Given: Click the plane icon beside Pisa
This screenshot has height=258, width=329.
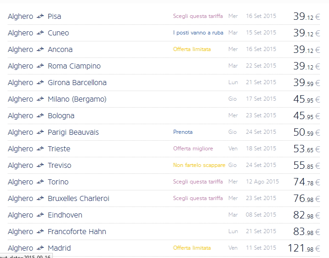Looking at the screenshot, I should click(x=40, y=17).
